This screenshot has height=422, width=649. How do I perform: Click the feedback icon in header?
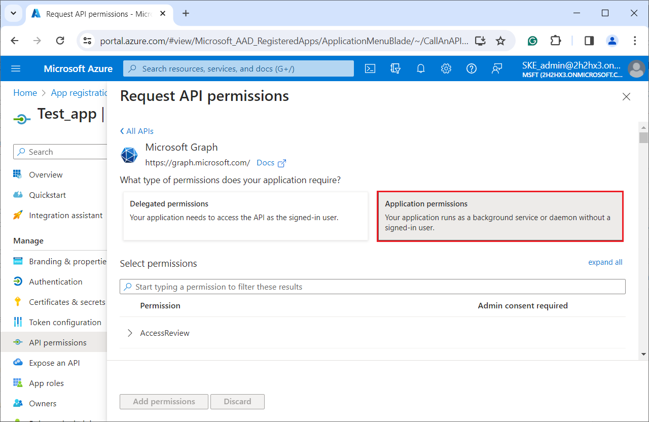pyautogui.click(x=497, y=68)
